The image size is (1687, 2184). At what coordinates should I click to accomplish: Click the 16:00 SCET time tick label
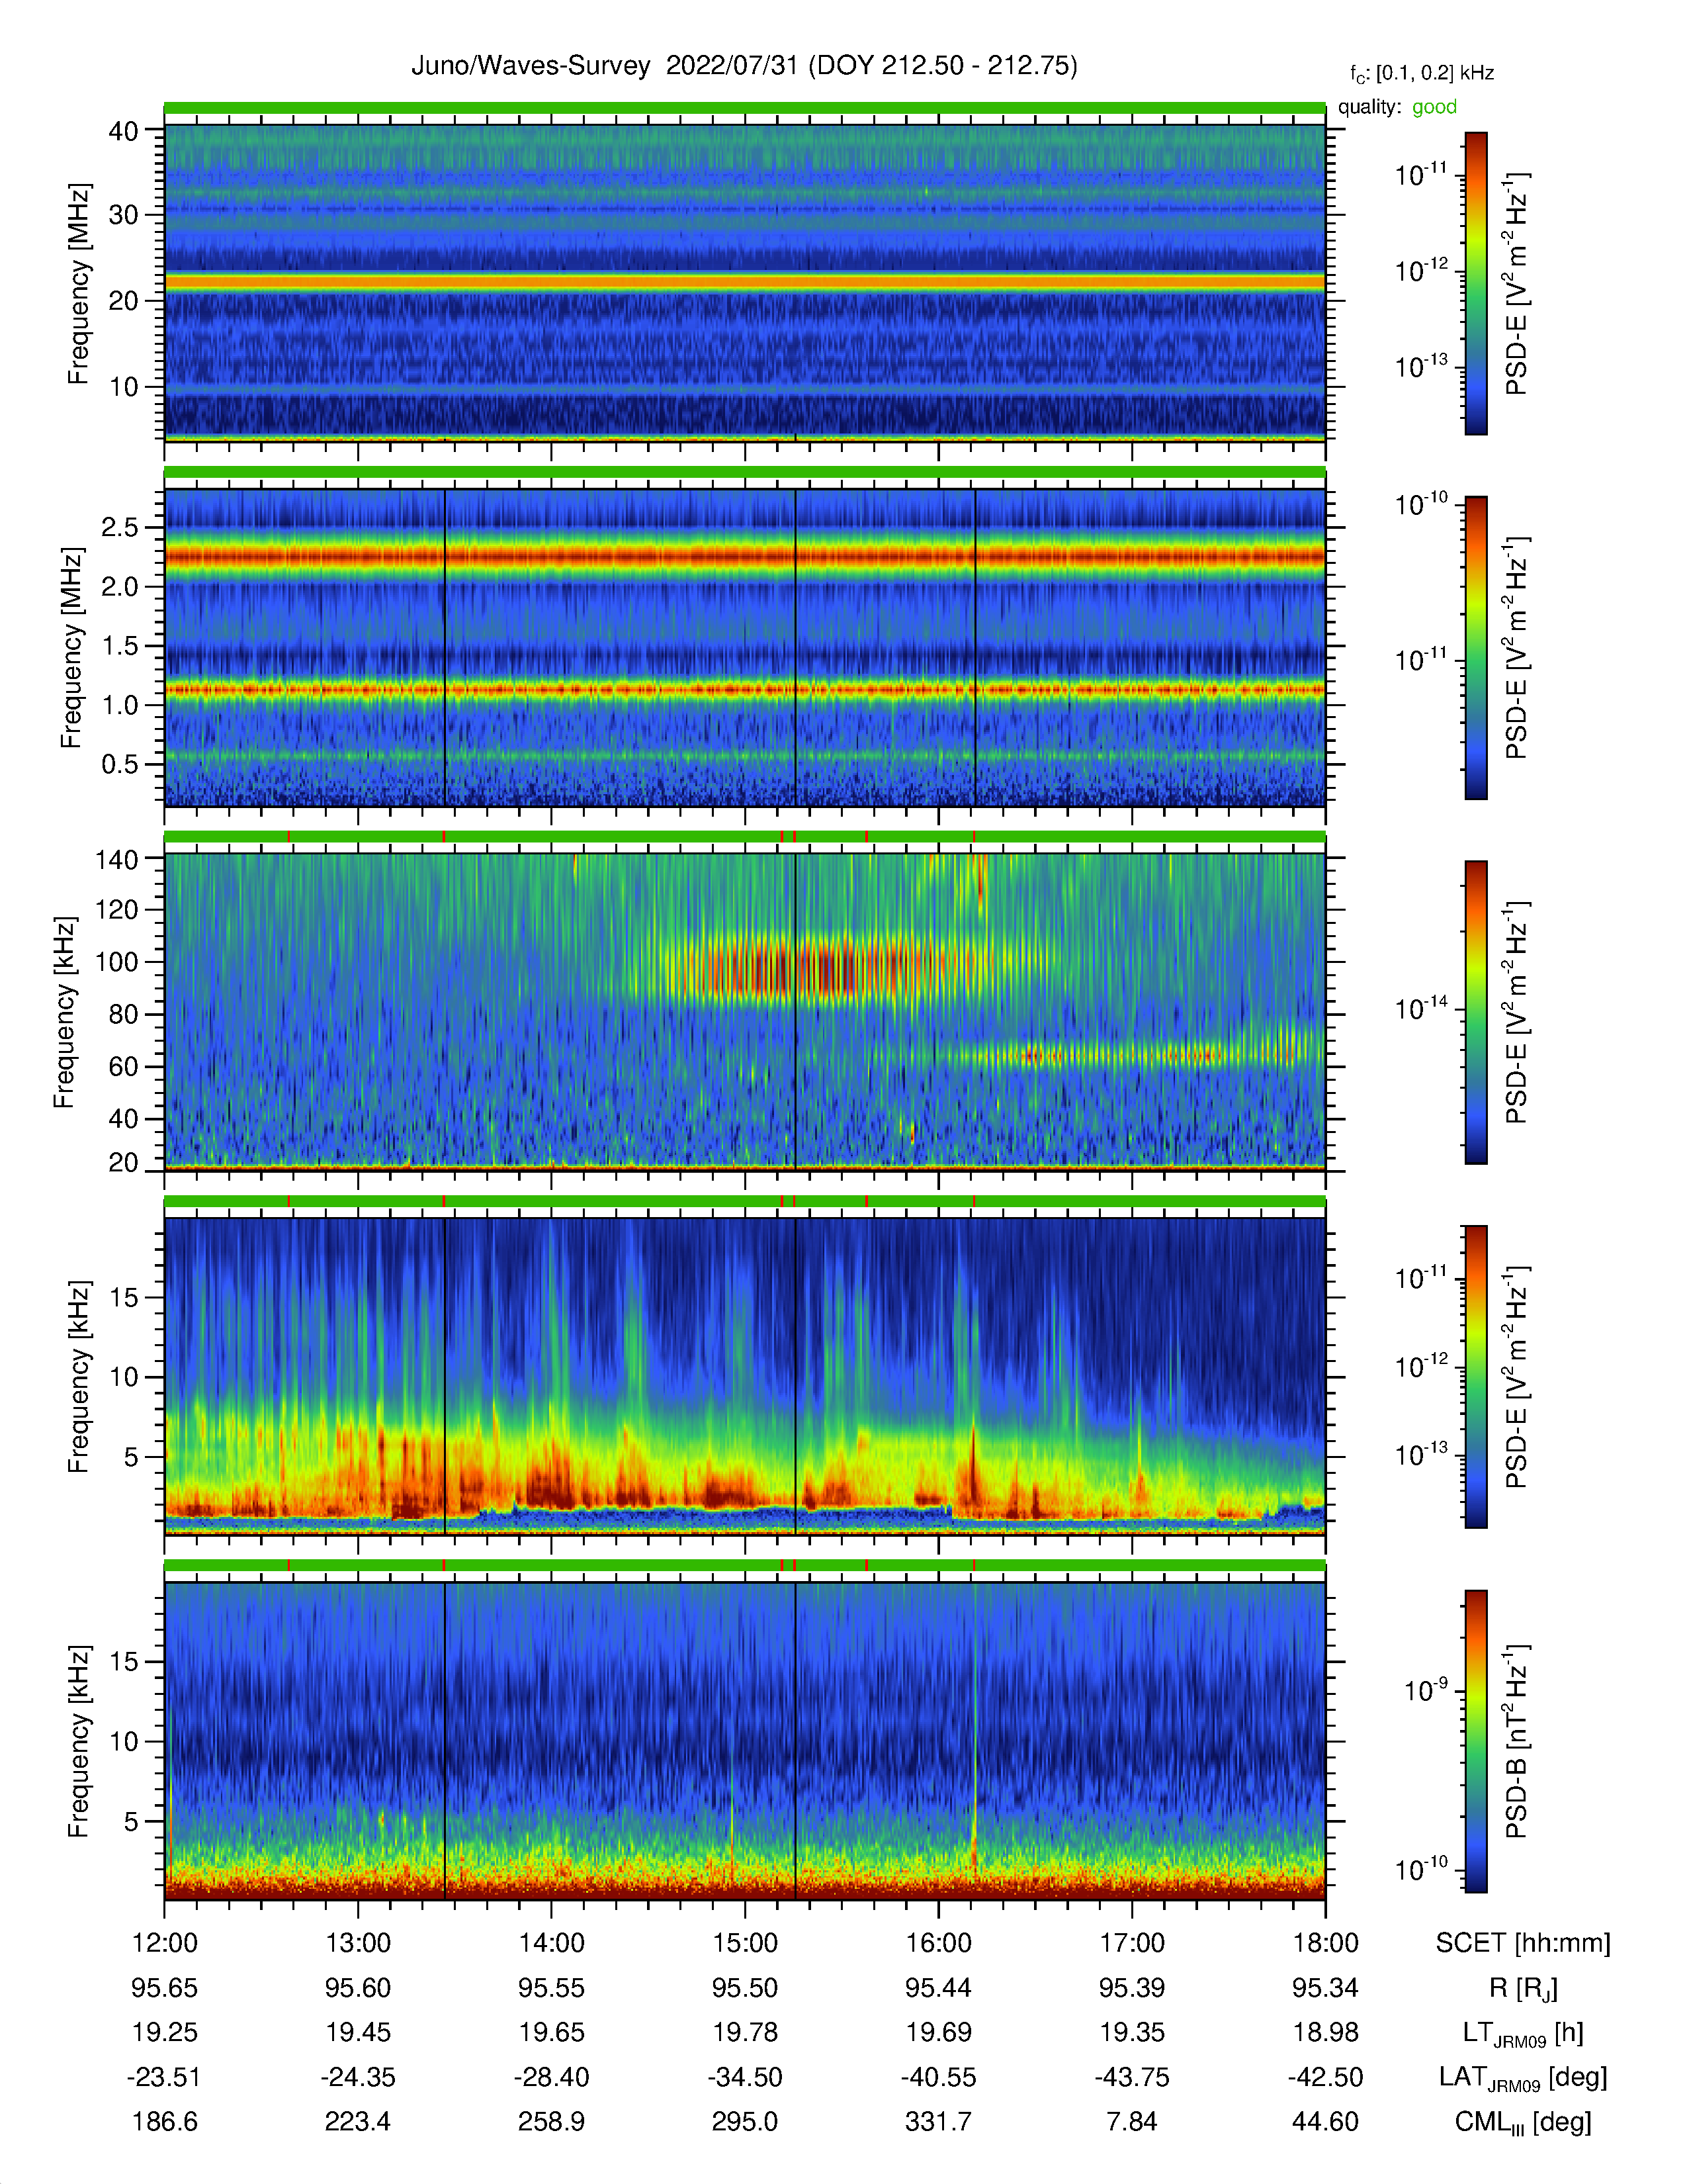point(939,1943)
